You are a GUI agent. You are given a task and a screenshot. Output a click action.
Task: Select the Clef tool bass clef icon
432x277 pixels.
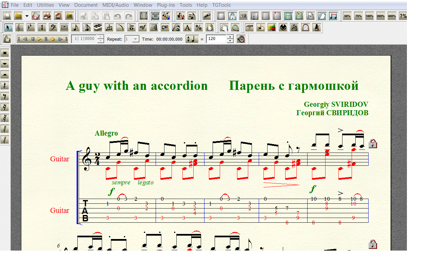coord(53,27)
